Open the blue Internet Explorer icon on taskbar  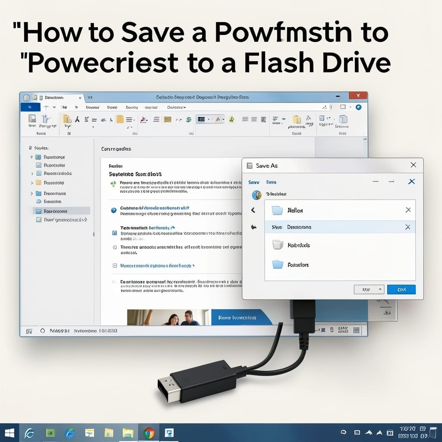point(70,433)
